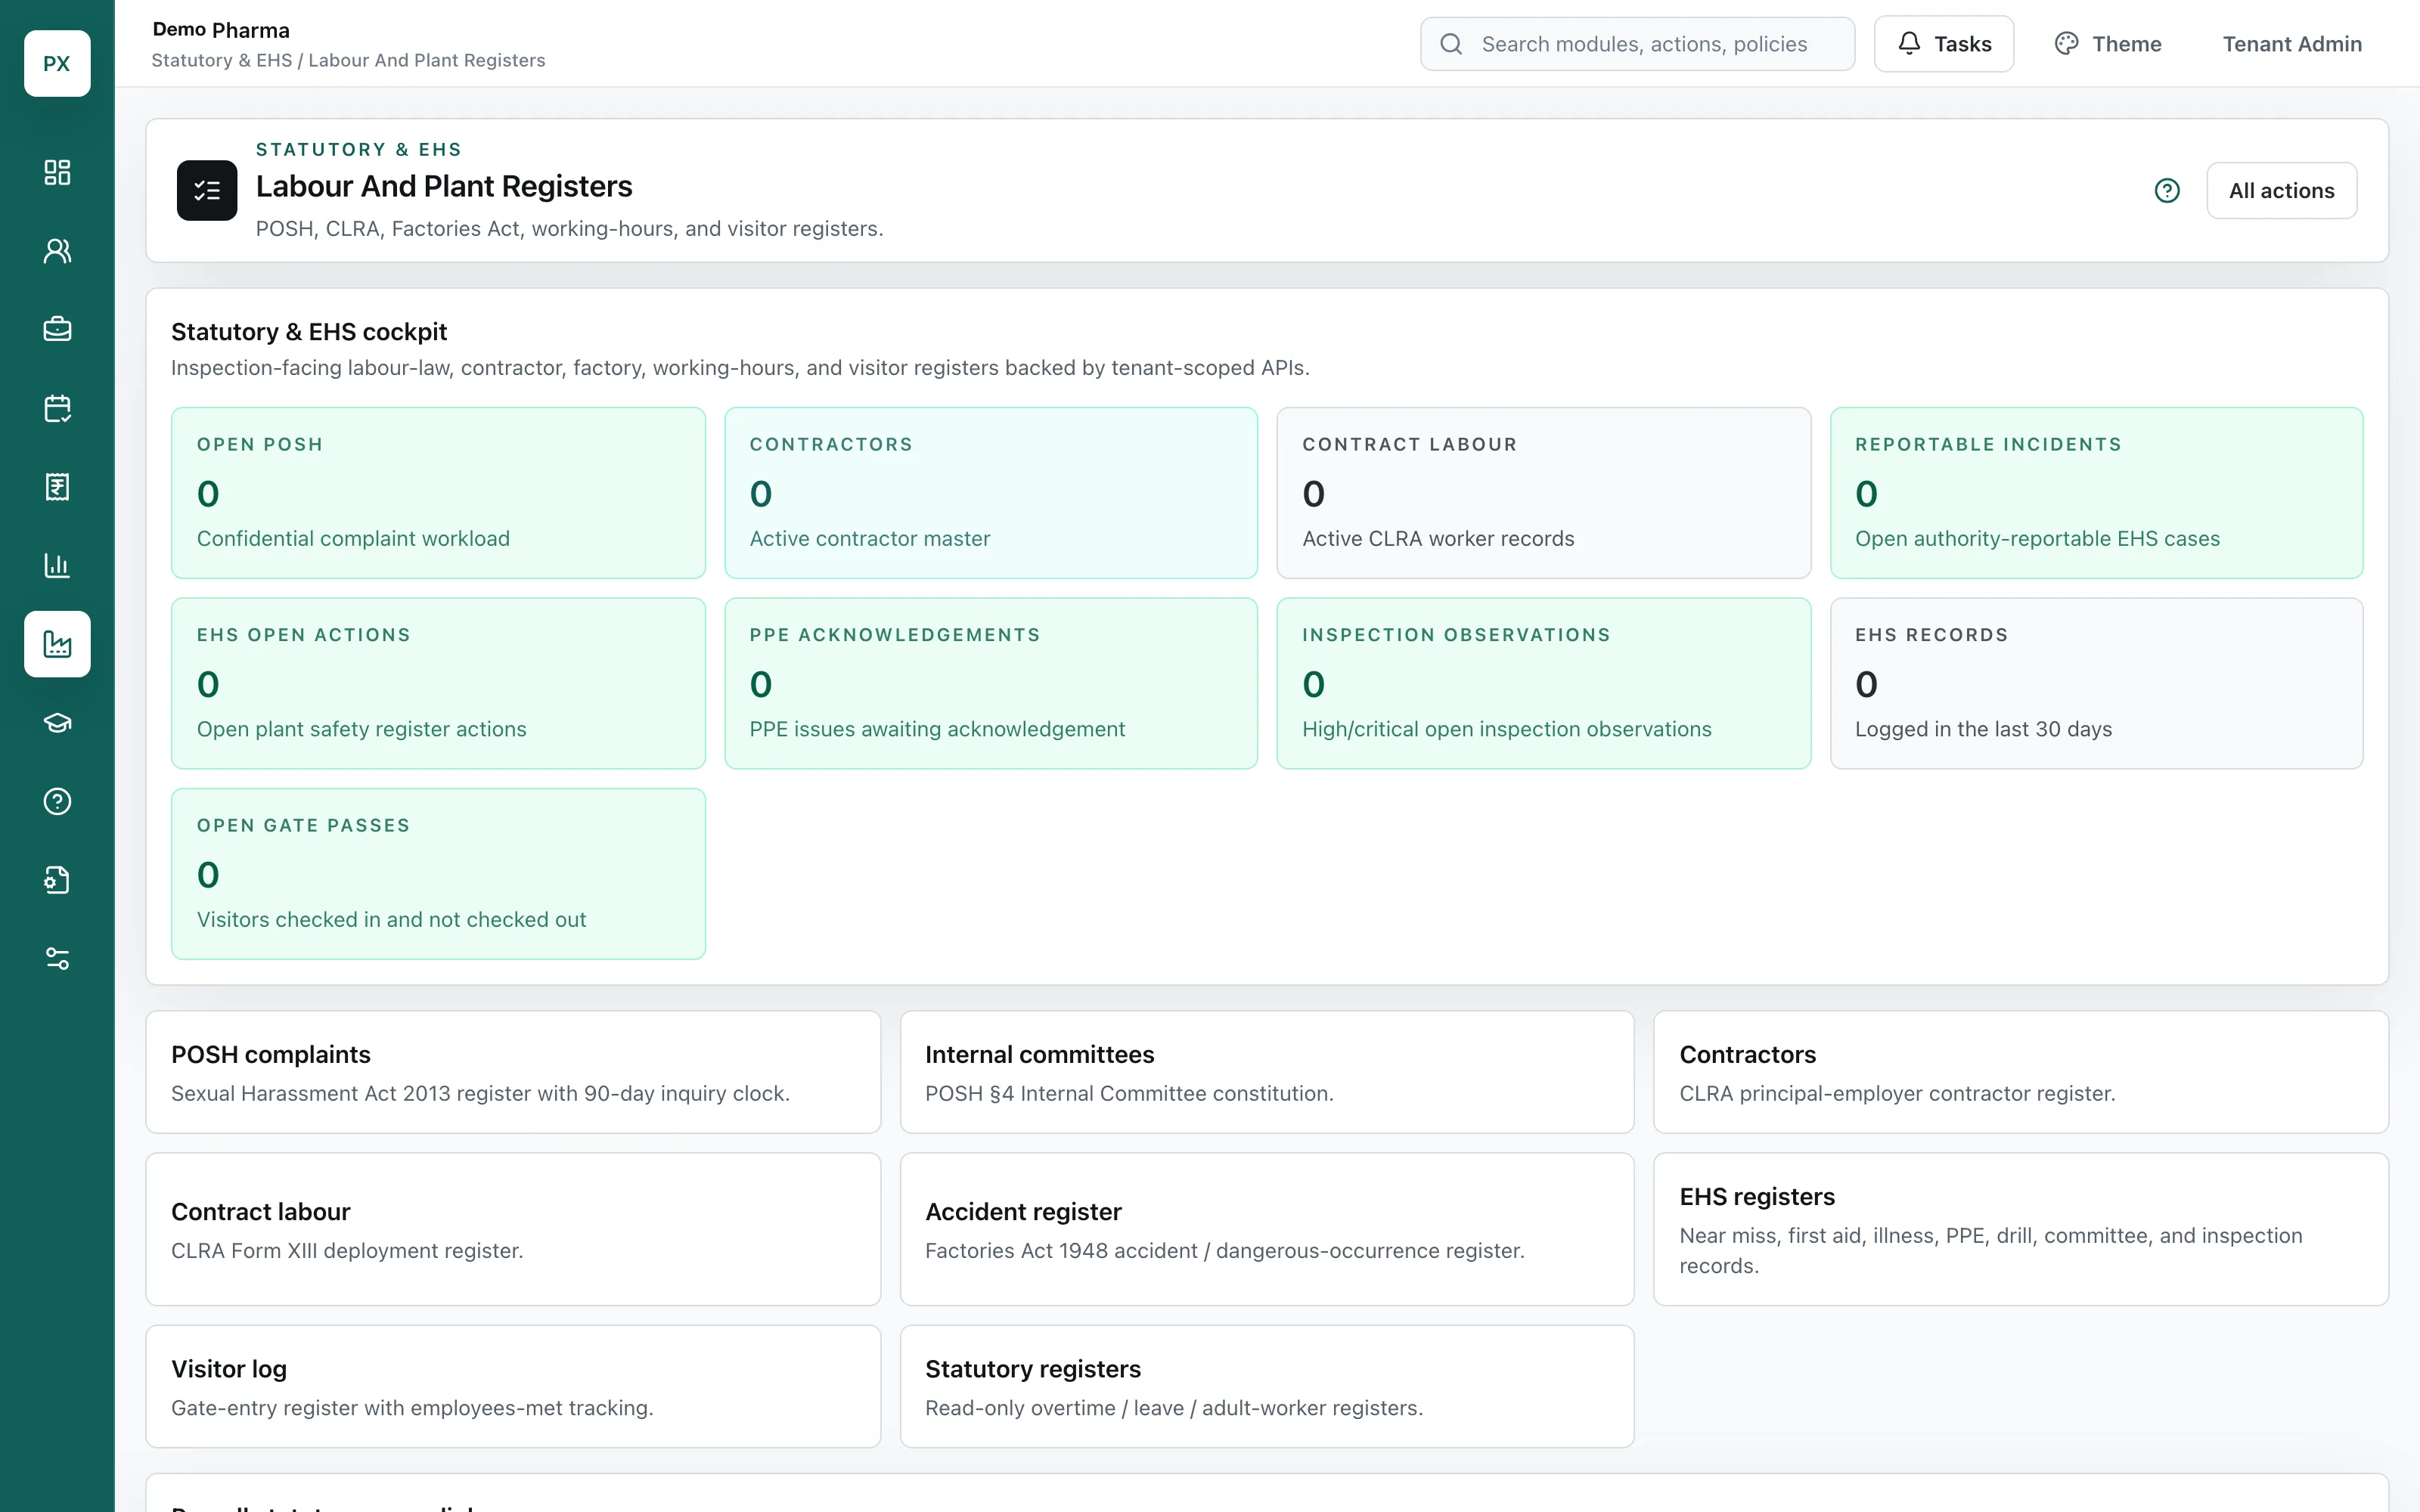The width and height of the screenshot is (2420, 1512).
Task: Open the PPE Acknowledgements stat card
Action: pos(991,683)
